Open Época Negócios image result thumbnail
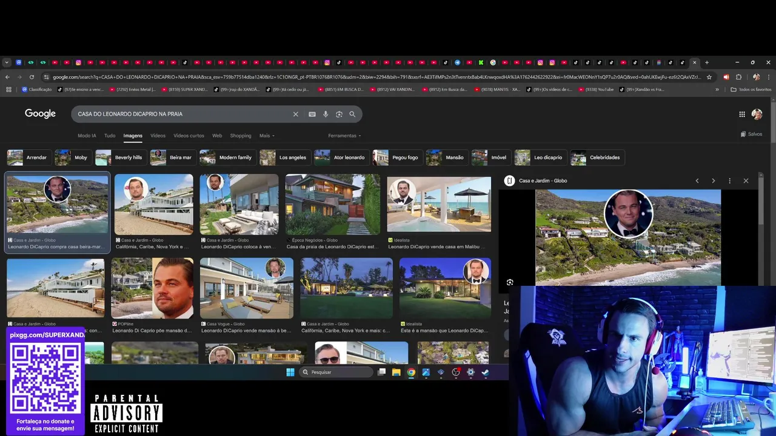Screen dimensions: 776x436 click(333, 205)
